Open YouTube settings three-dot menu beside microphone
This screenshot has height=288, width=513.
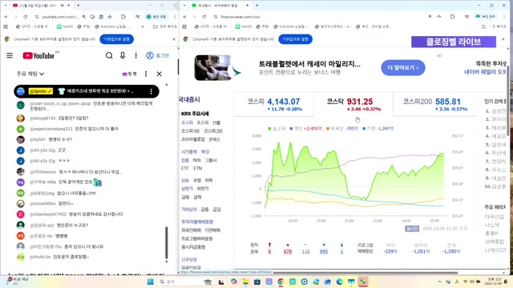coord(135,55)
